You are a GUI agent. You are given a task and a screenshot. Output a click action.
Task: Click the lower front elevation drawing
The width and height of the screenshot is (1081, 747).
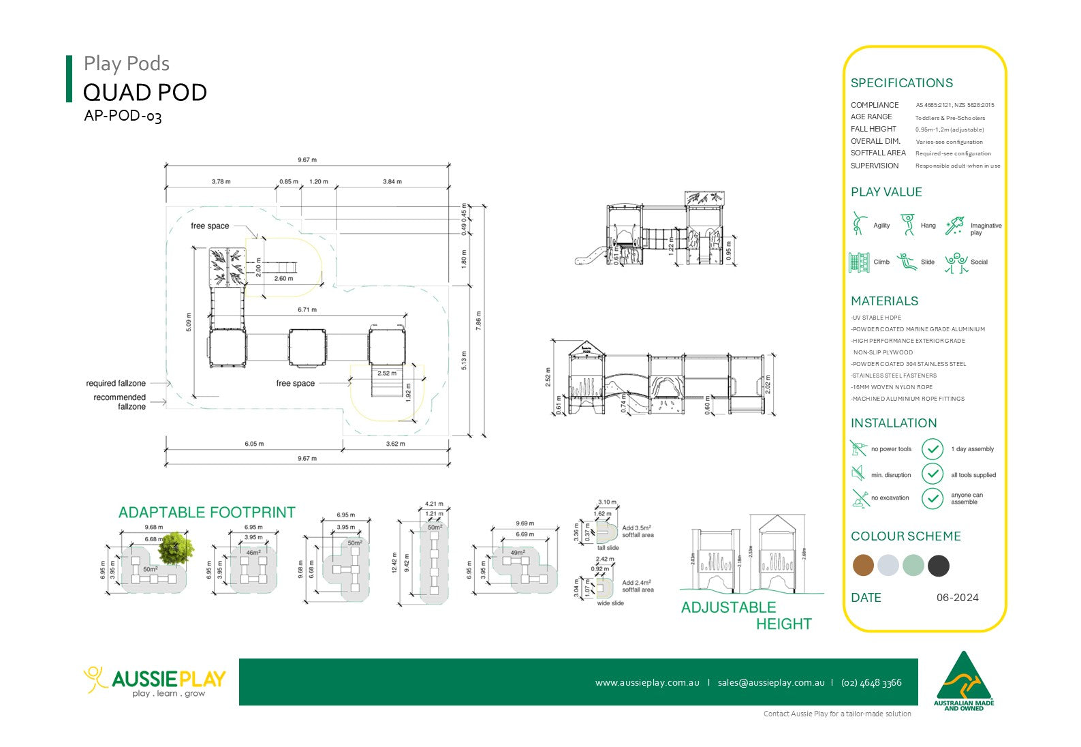pos(664,377)
